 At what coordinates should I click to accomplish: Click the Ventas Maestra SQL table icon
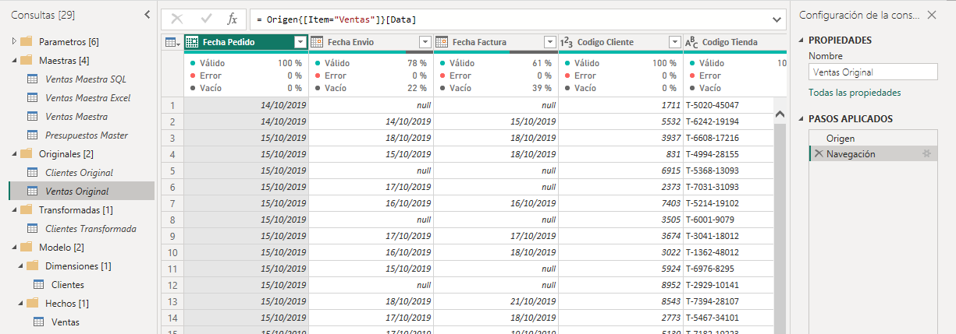click(33, 79)
